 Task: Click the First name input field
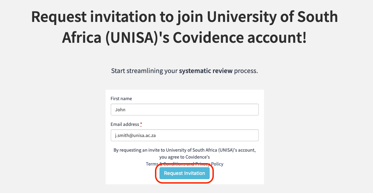(185, 110)
